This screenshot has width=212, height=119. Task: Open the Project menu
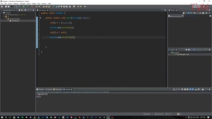[34, 4]
